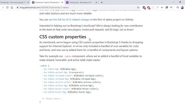Click the // Styles here... comment
The height and width of the screenshot is (104, 185).
click(x=52, y=99)
